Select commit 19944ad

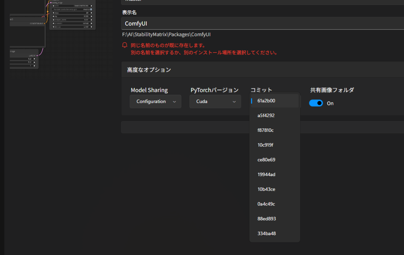[275, 175]
